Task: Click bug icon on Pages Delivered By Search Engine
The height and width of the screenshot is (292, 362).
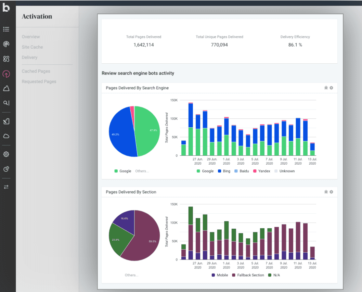Action: coord(326,88)
